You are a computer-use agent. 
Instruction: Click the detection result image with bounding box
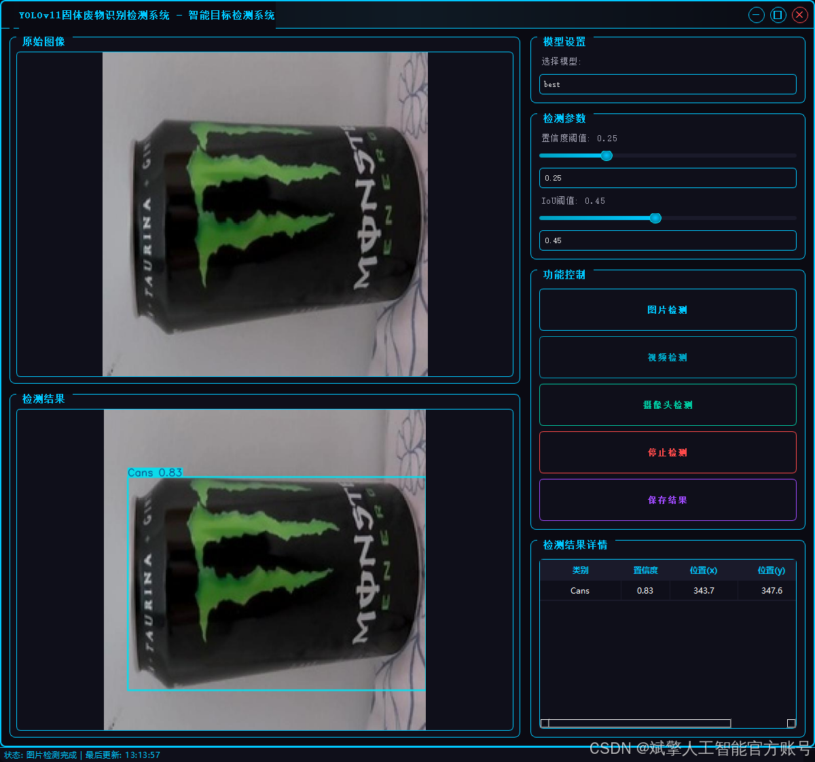(x=265, y=570)
